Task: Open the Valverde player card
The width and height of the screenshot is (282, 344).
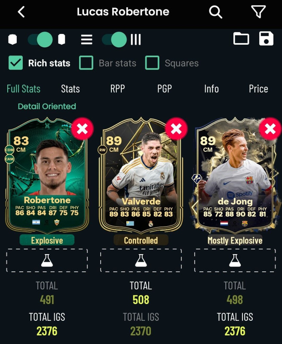Action: (141, 175)
